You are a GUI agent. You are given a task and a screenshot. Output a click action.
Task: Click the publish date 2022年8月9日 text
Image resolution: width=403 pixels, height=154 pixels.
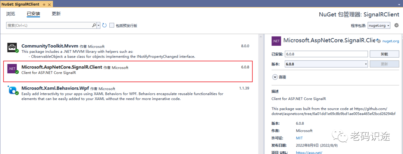coord(316,145)
